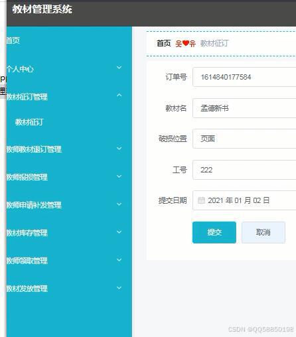Select the 教师教材退订管理 sidebar menu
Viewport: 296px width, 337px height.
[x=34, y=149]
